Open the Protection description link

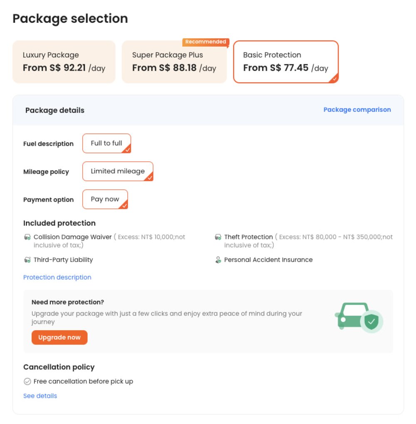pos(57,277)
